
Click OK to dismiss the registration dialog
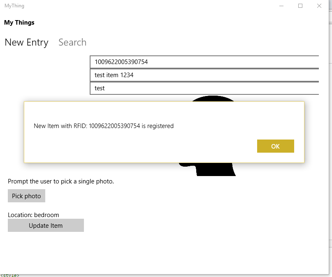click(x=275, y=146)
